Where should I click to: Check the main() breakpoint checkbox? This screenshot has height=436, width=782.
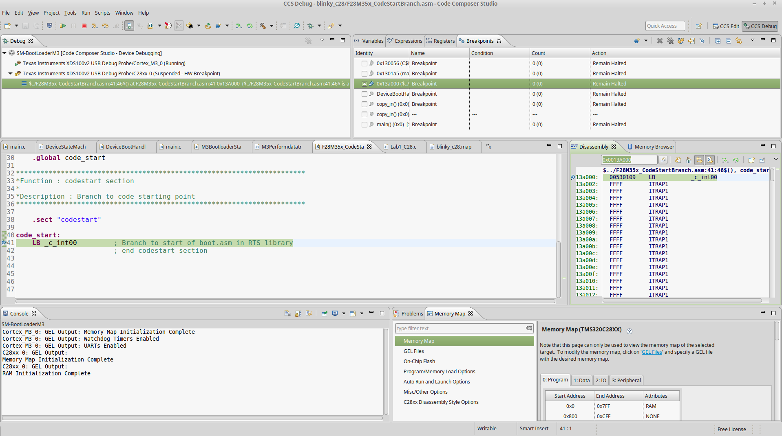pos(364,125)
